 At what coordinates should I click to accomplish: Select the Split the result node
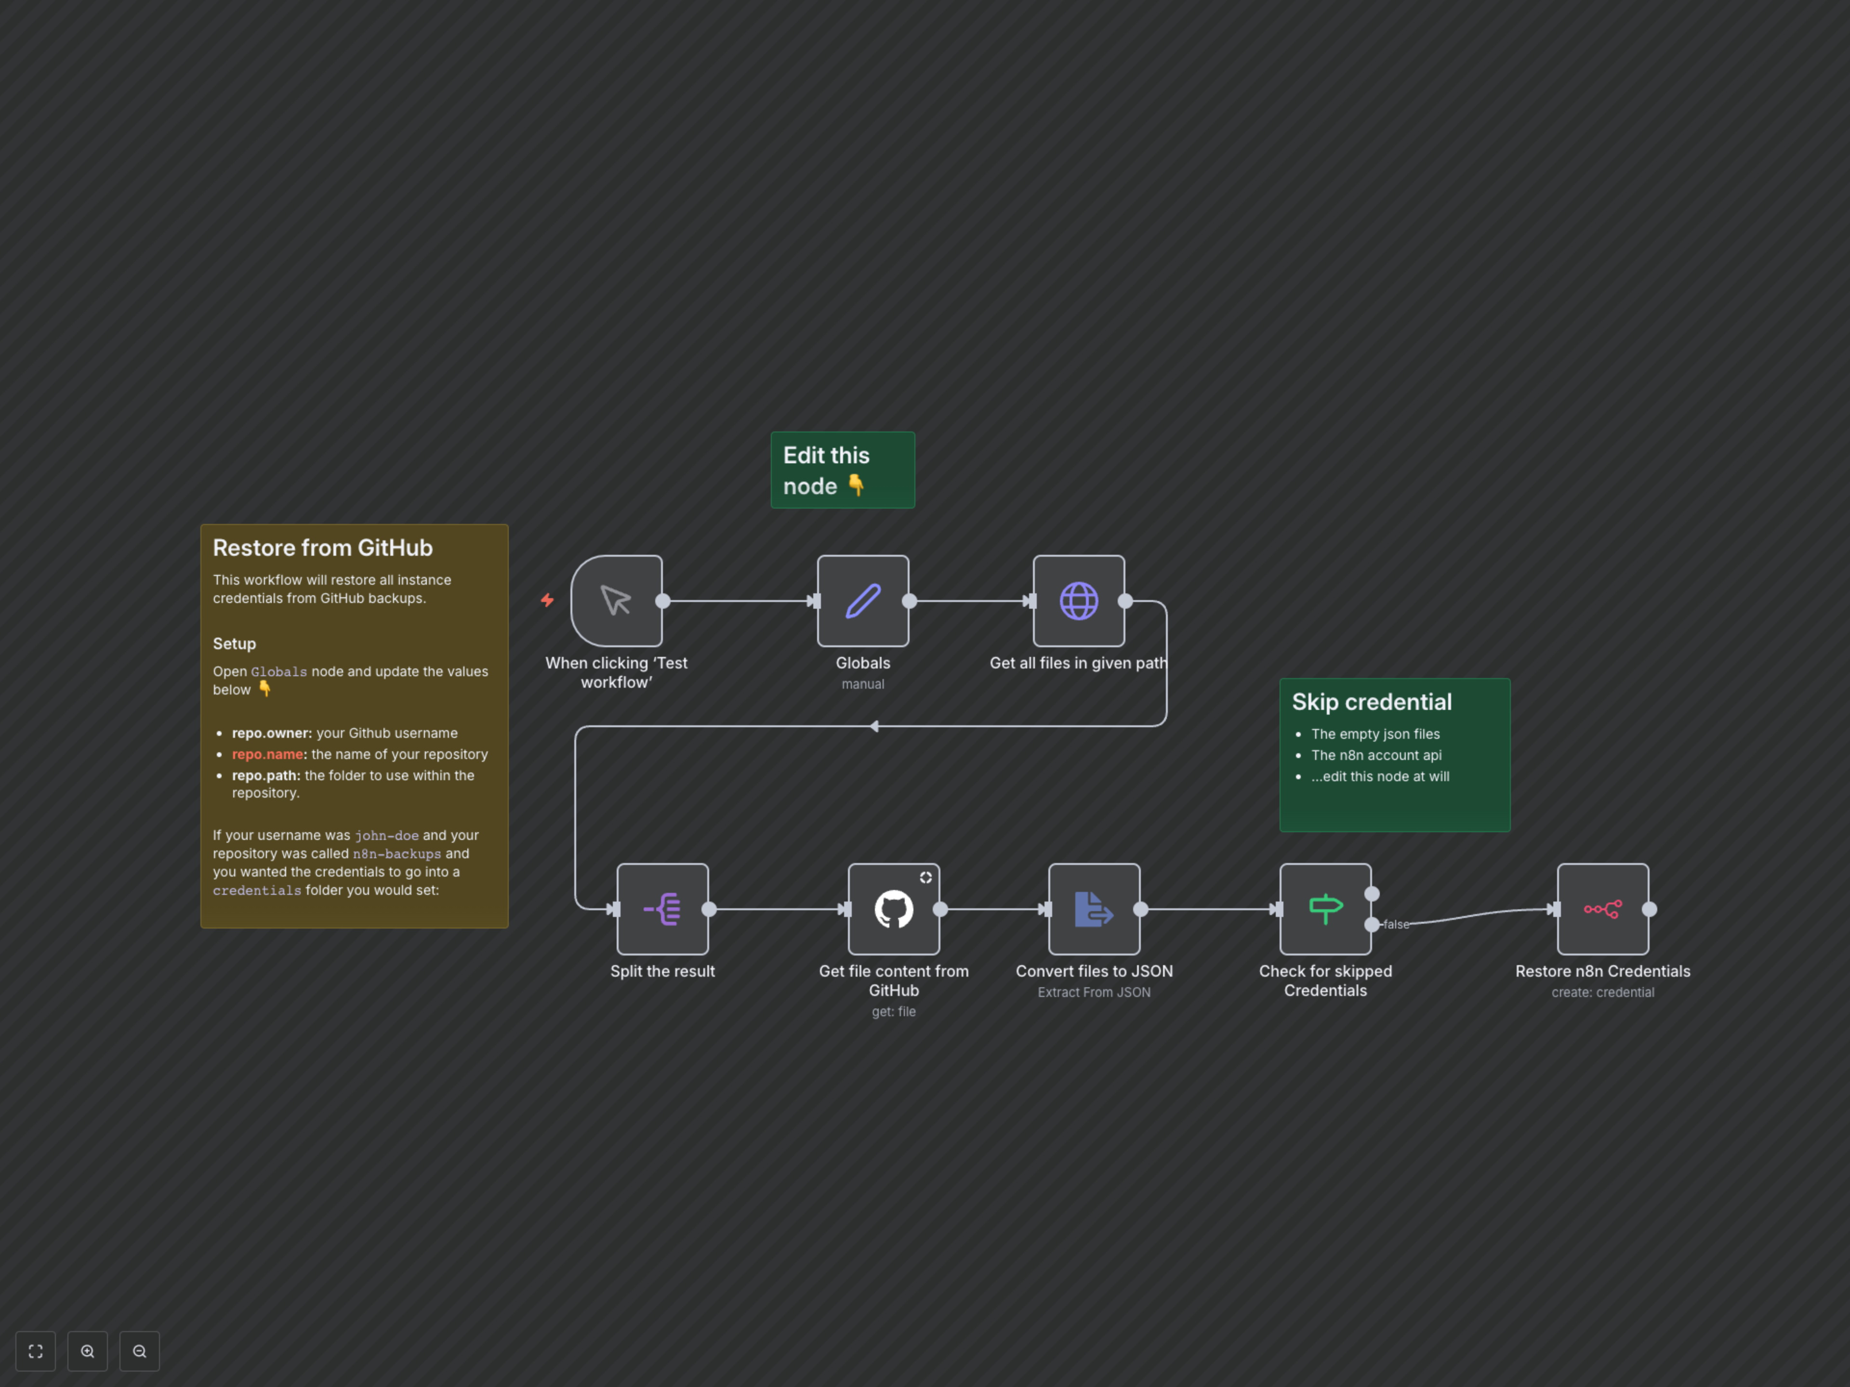tap(662, 909)
